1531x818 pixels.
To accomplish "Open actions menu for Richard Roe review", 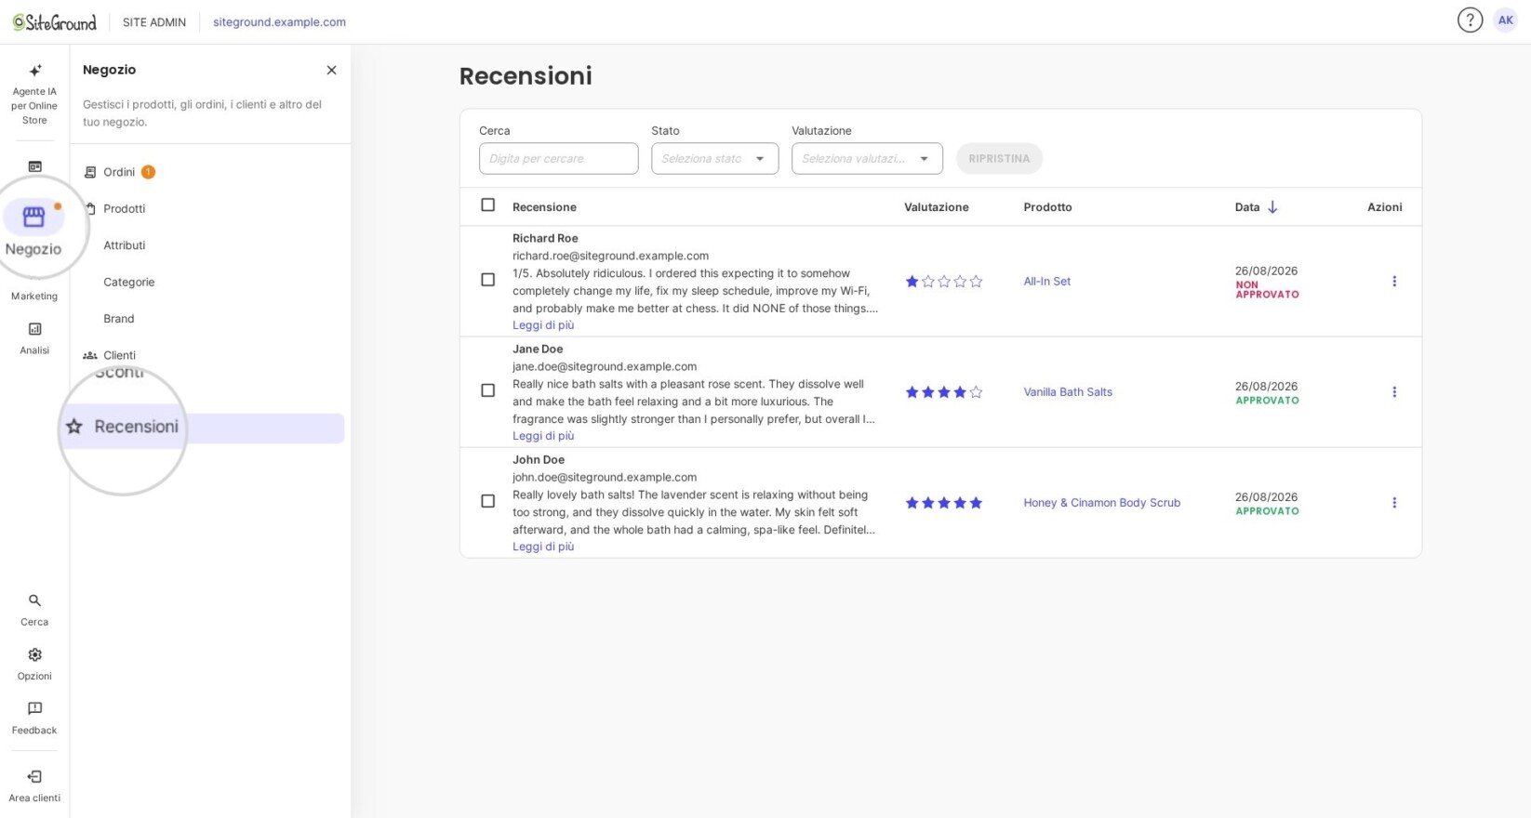I will [x=1393, y=281].
